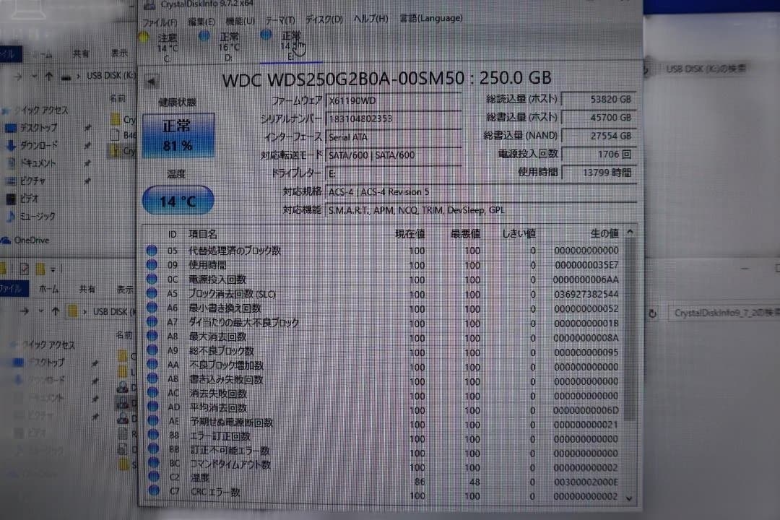The width and height of the screenshot is (780, 520).
Task: Click the status icon for A8 最大消去回数
Action: [152, 337]
